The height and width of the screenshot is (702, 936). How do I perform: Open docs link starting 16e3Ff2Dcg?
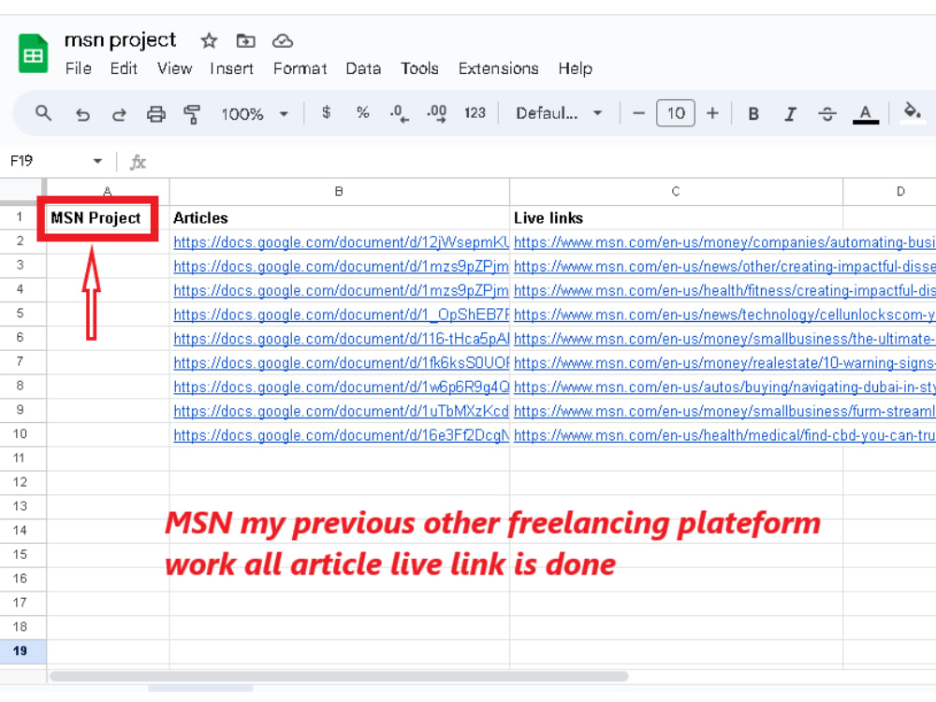[341, 436]
